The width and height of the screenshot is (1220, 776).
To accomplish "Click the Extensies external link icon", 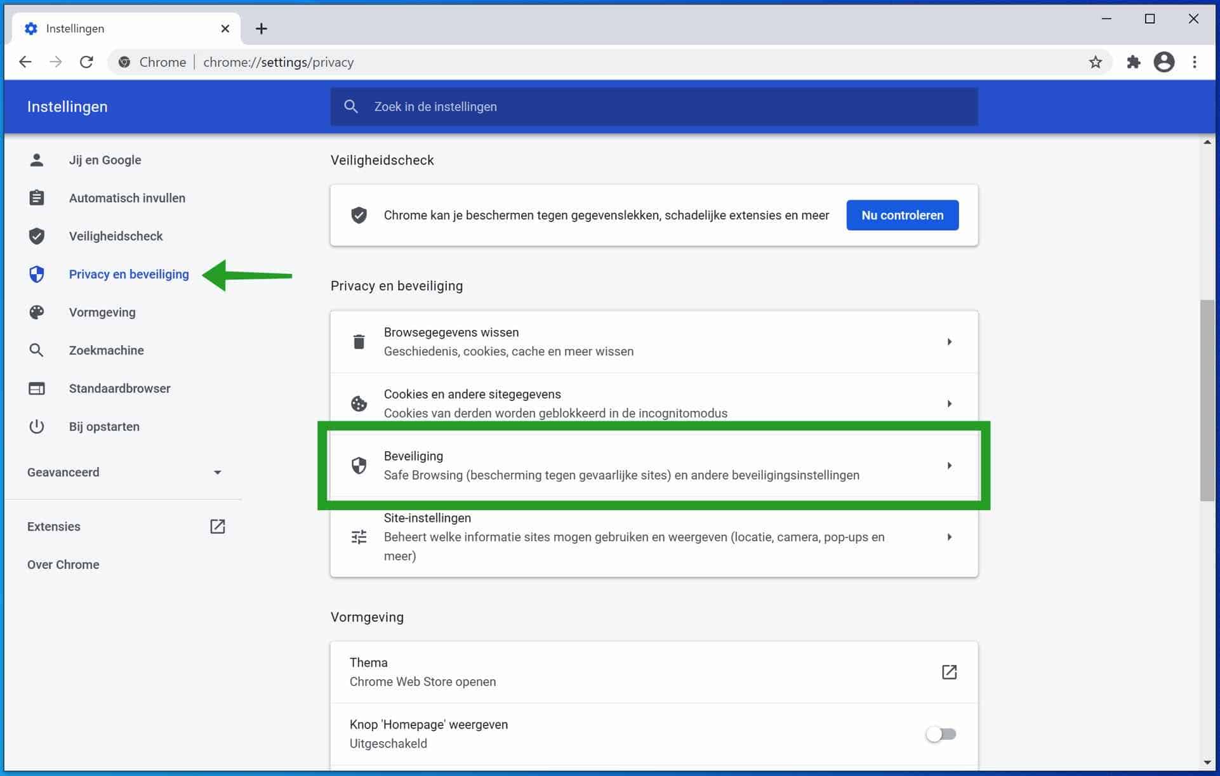I will [219, 526].
